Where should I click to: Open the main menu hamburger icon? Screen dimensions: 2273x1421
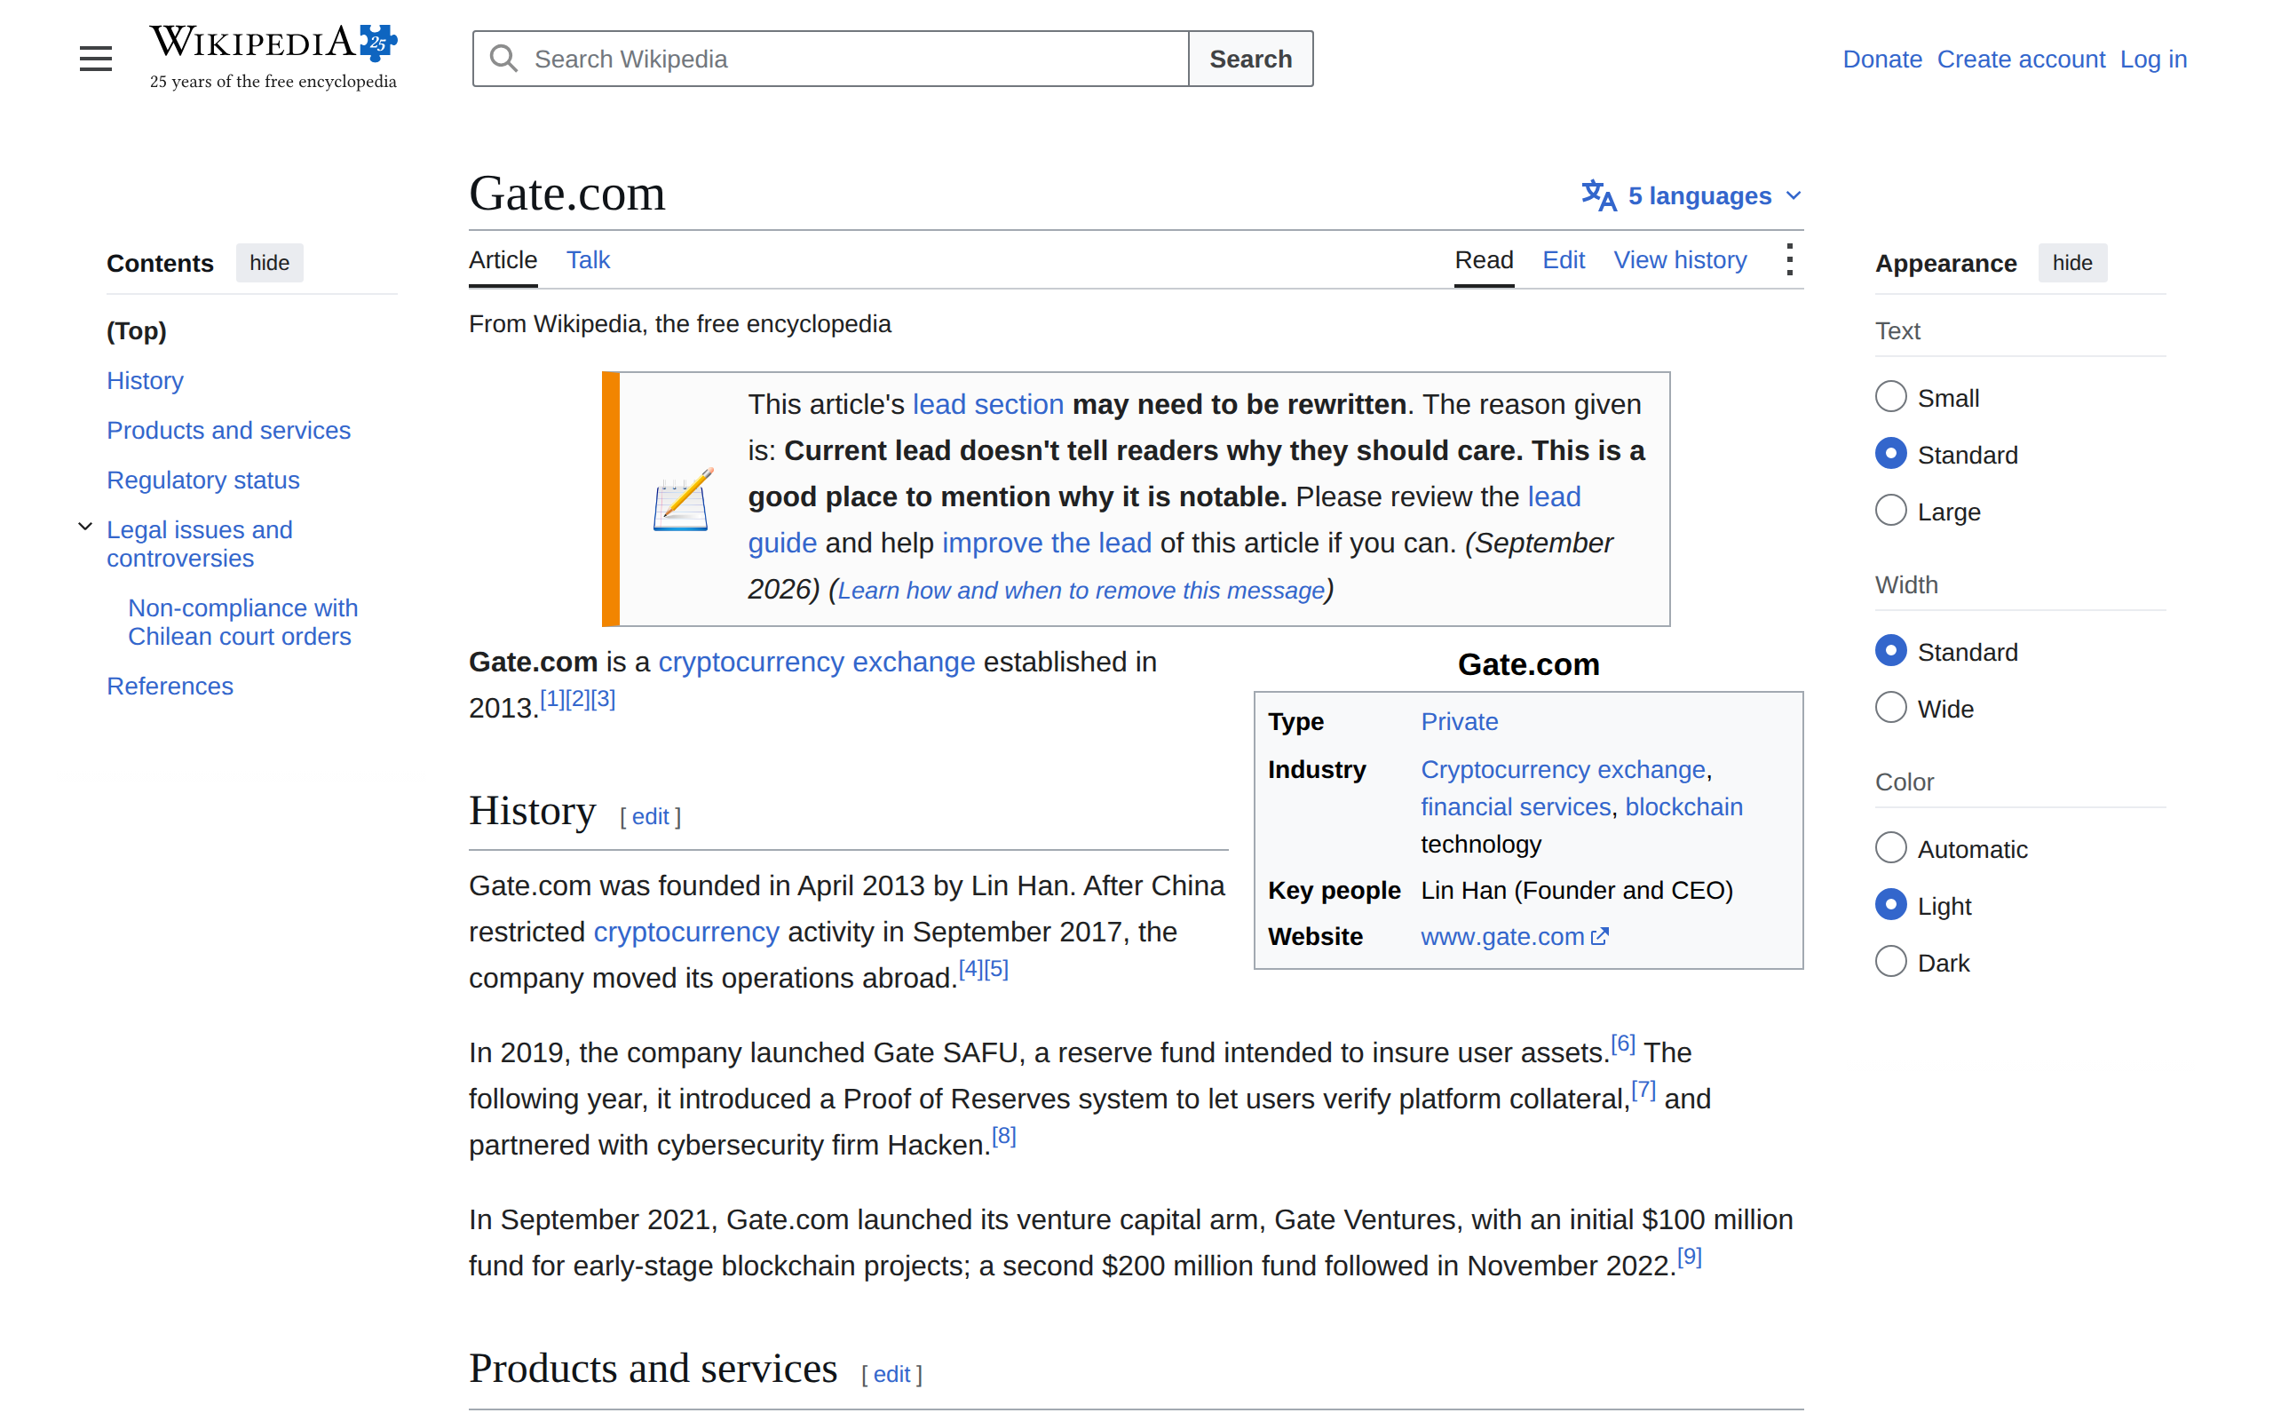[x=95, y=59]
